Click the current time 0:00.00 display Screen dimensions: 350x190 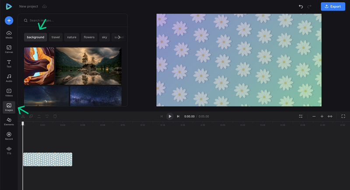(189, 116)
